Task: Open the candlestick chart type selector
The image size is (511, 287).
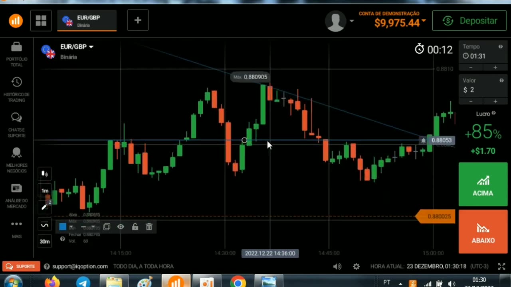Action: 45,174
